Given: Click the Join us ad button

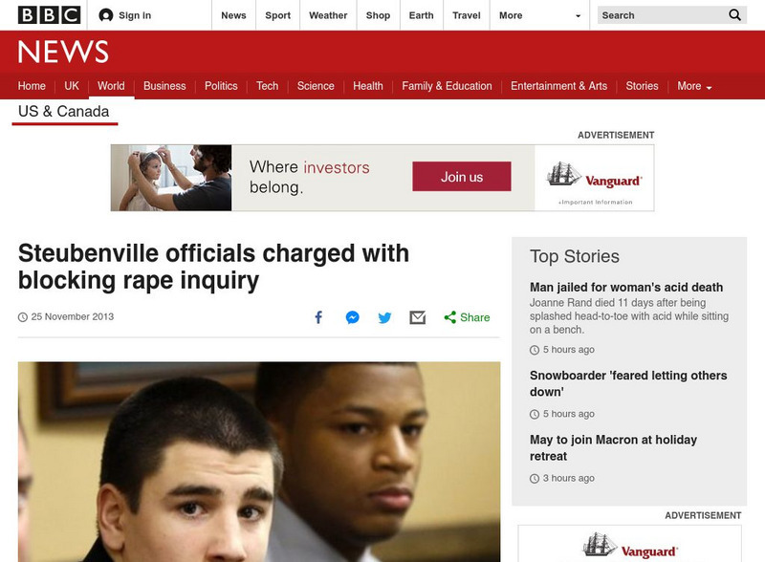Looking at the screenshot, I should coord(462,177).
